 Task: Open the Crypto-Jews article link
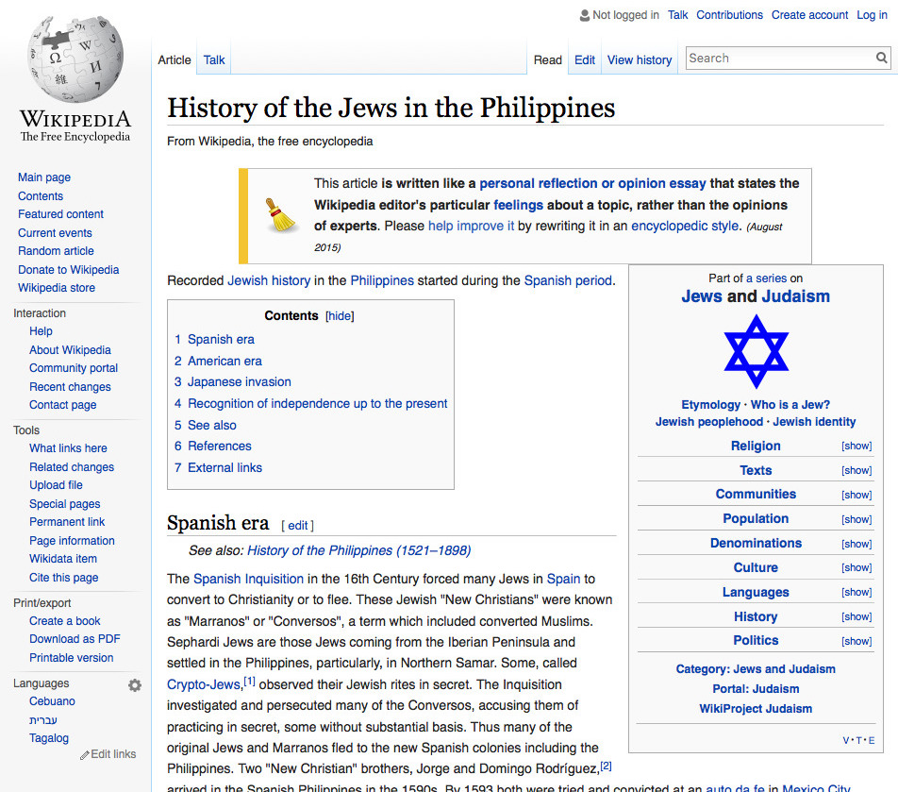click(202, 683)
